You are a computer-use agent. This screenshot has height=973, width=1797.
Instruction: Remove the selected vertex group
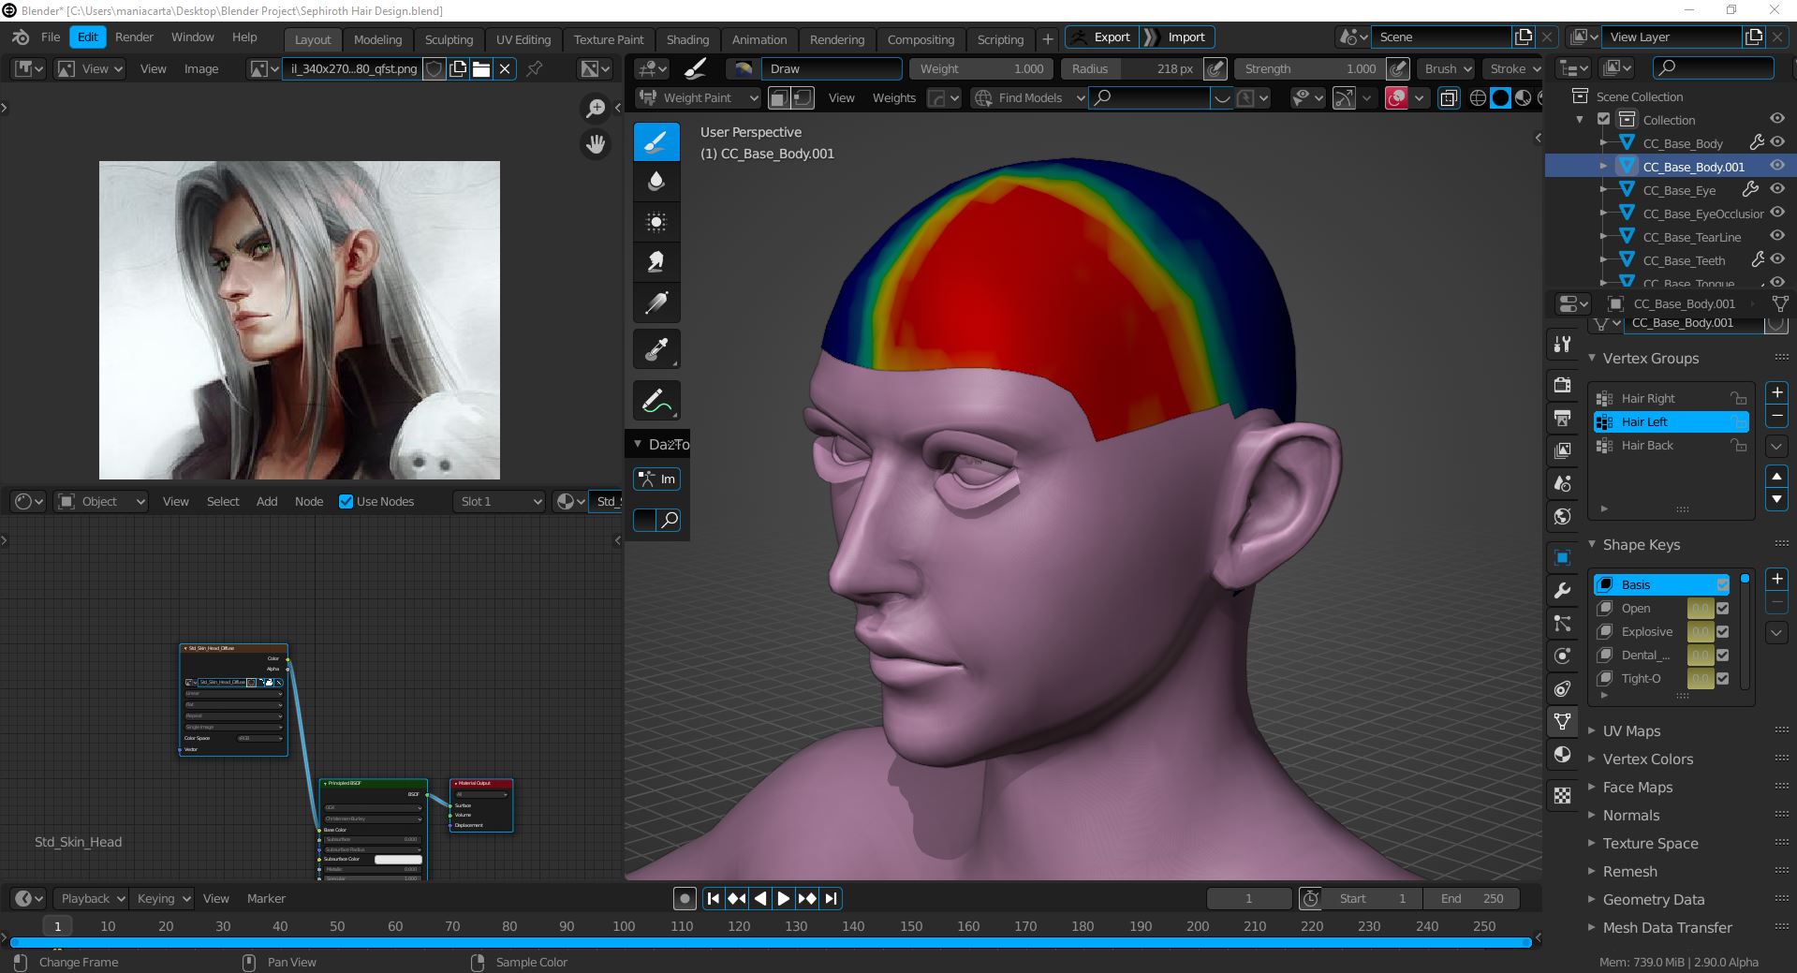coord(1776,416)
